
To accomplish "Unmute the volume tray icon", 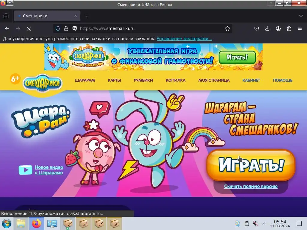I will point(255,223).
